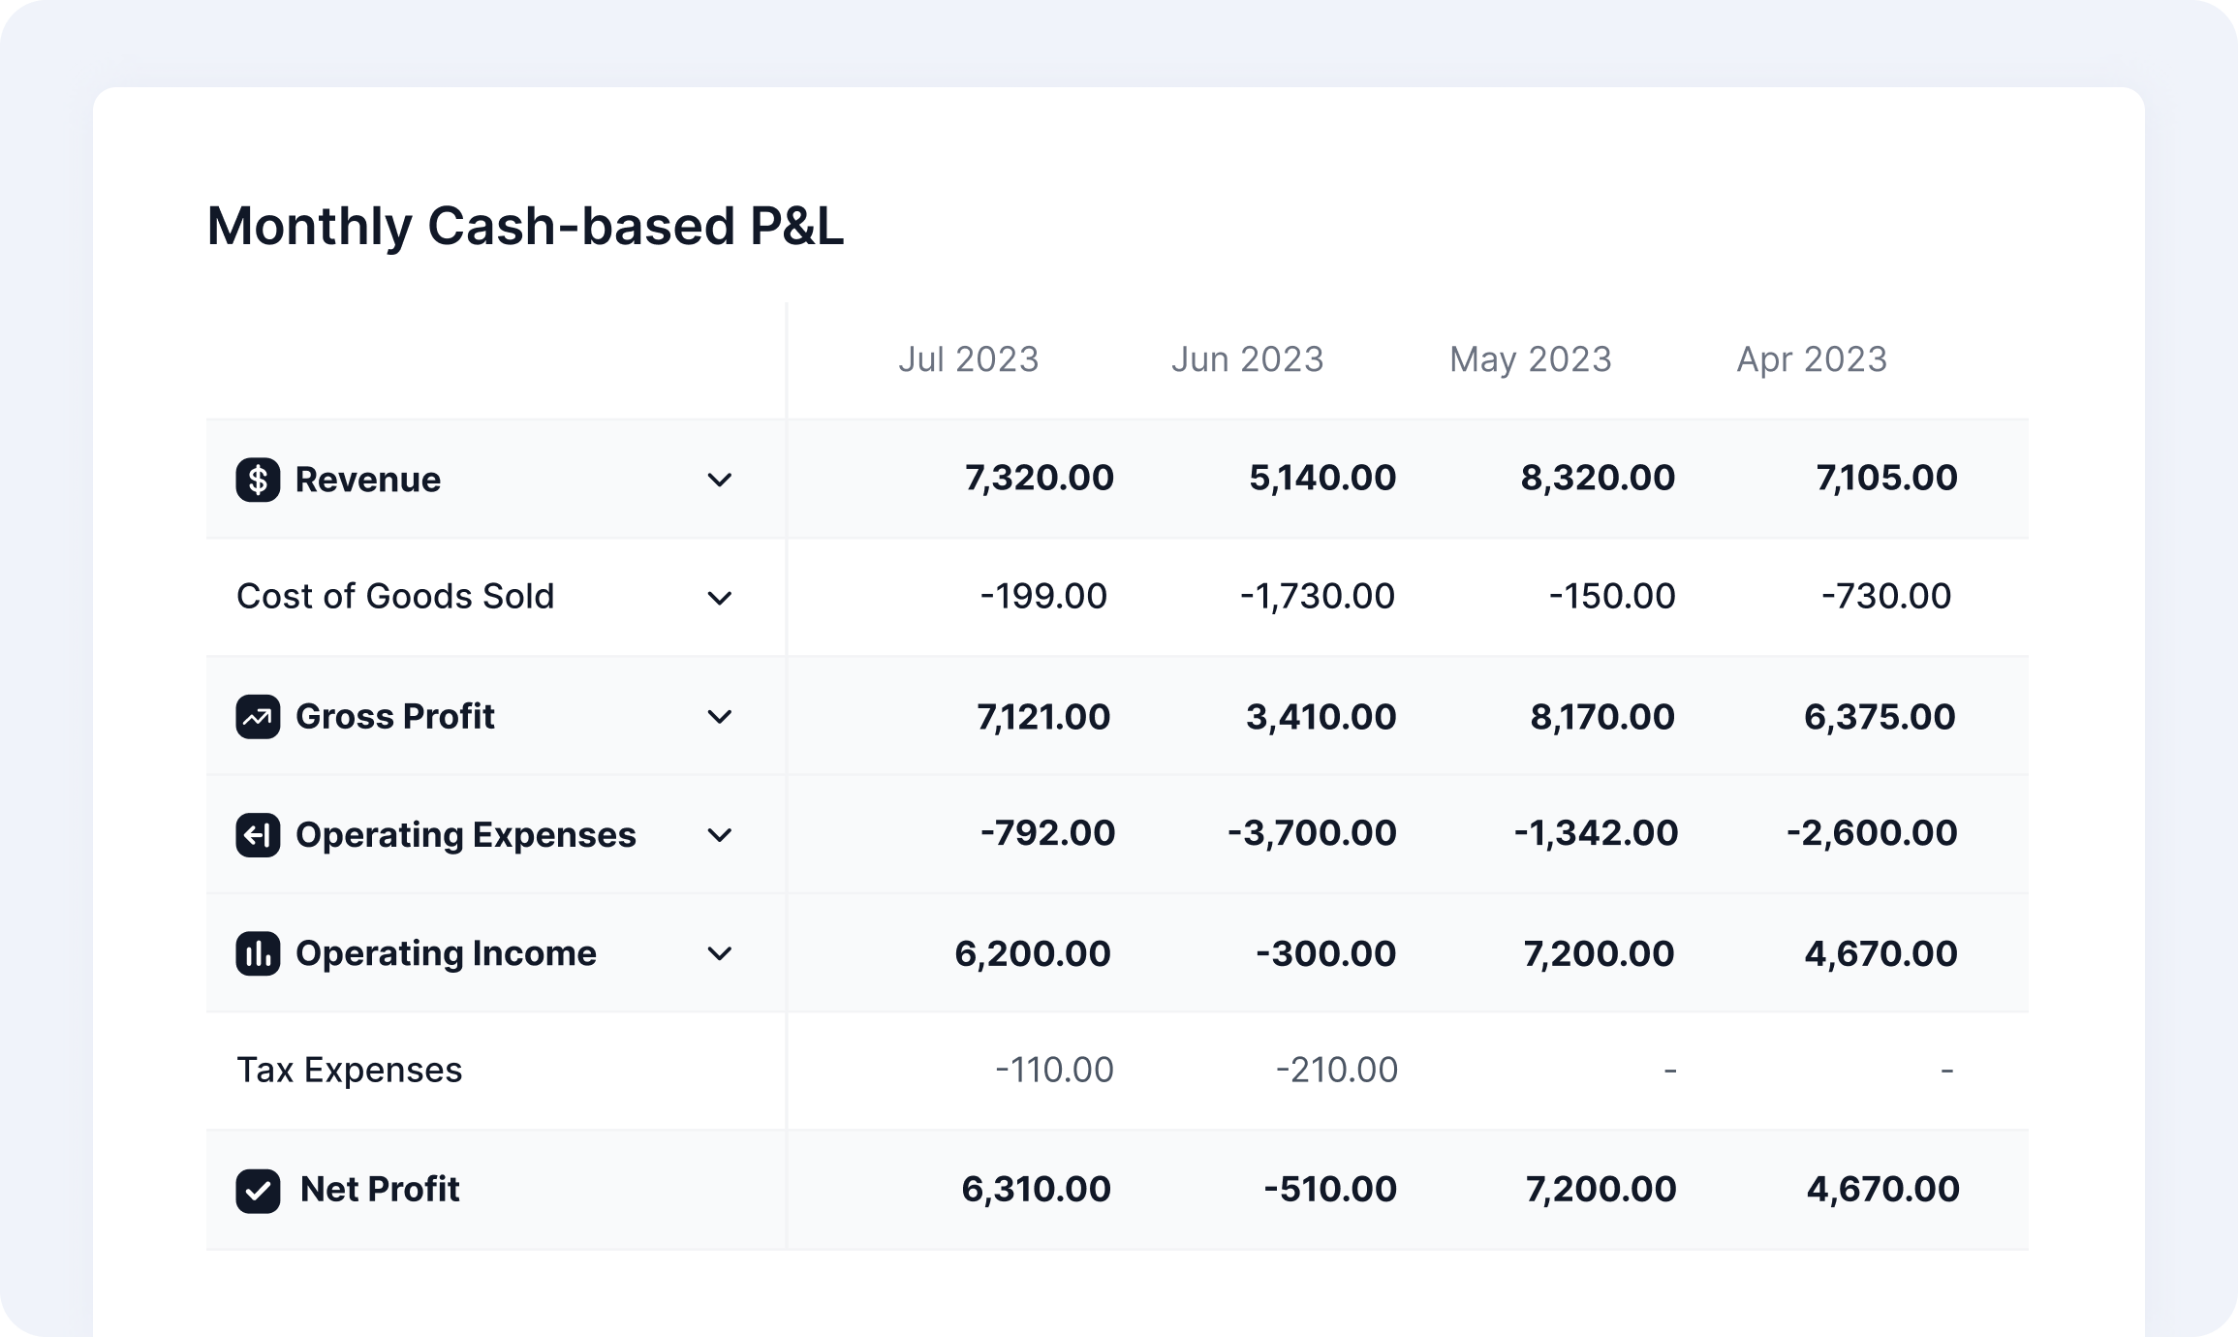This screenshot has height=1337, width=2238.
Task: Expand the Gross Profit row chevron
Action: 719,717
